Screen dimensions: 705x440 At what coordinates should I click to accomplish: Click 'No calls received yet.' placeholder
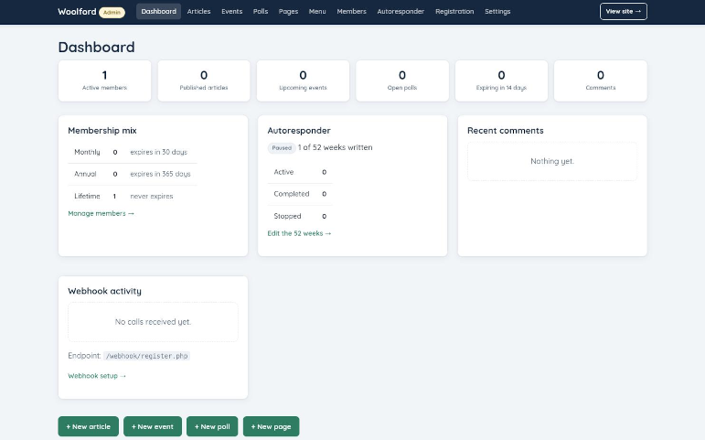coord(153,322)
